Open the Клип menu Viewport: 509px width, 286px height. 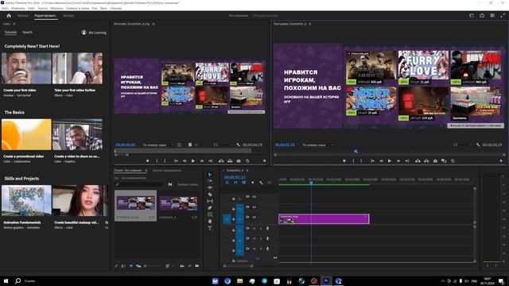[32, 8]
